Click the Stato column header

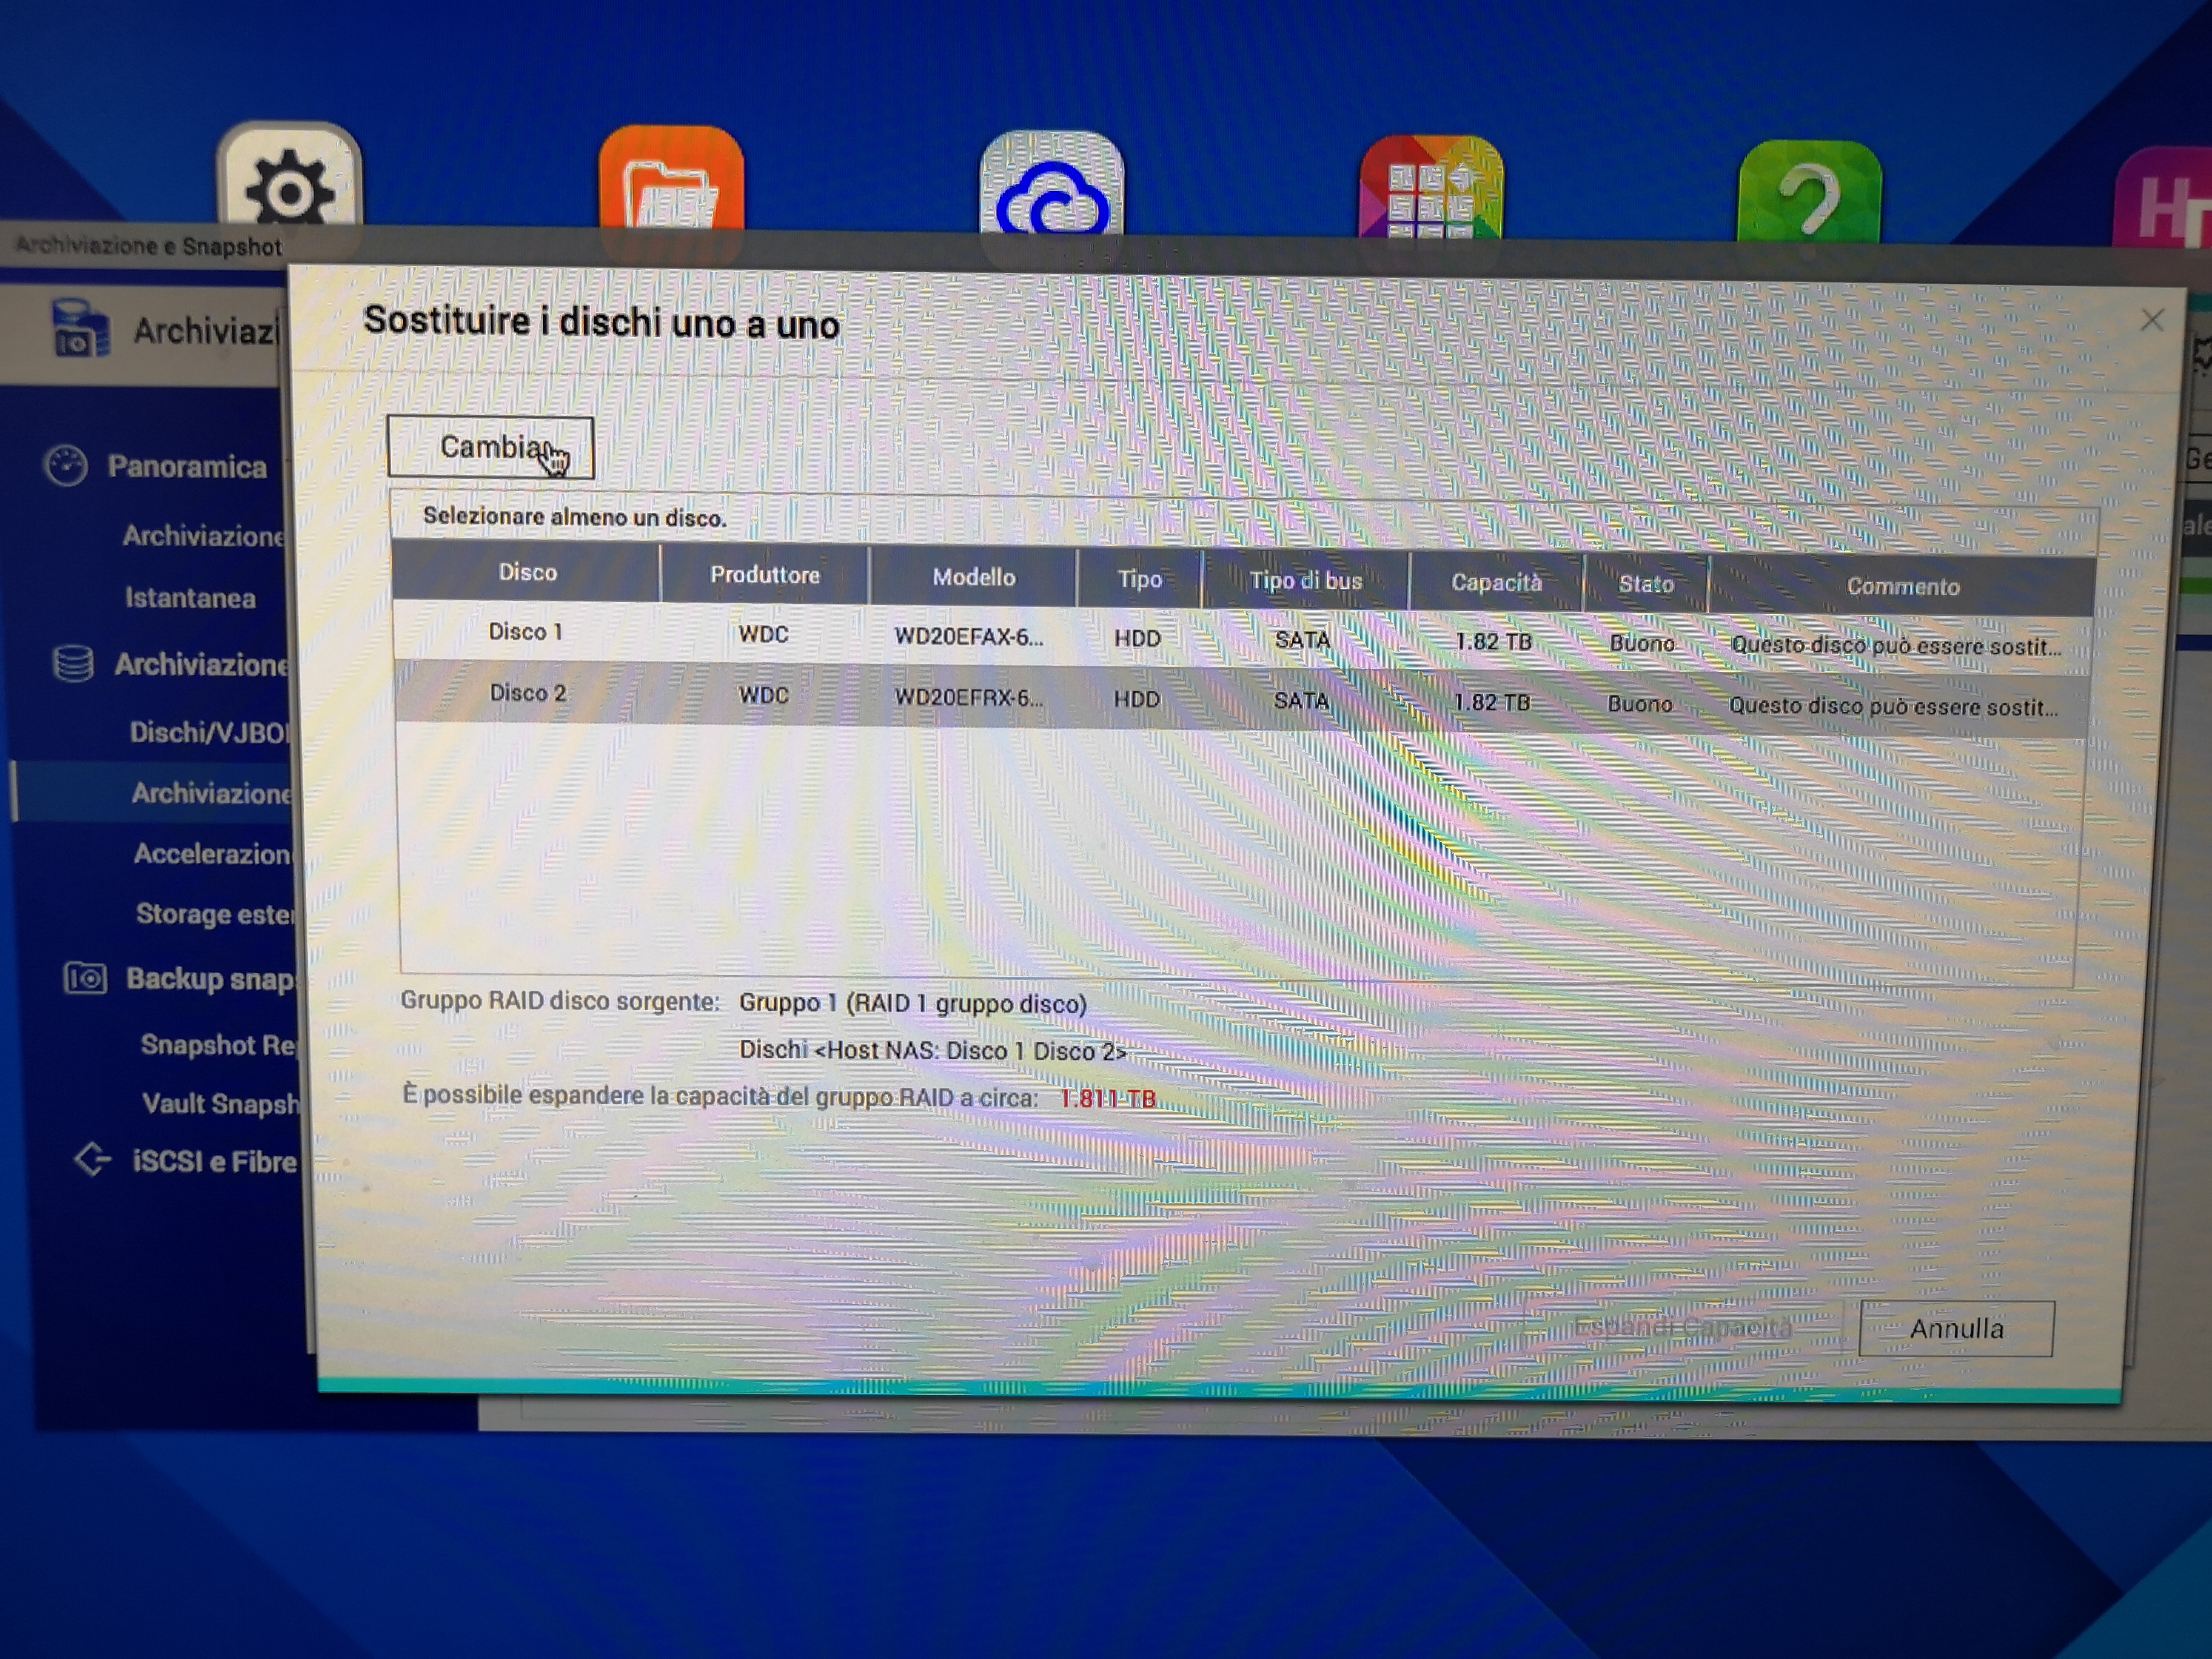tap(1645, 584)
